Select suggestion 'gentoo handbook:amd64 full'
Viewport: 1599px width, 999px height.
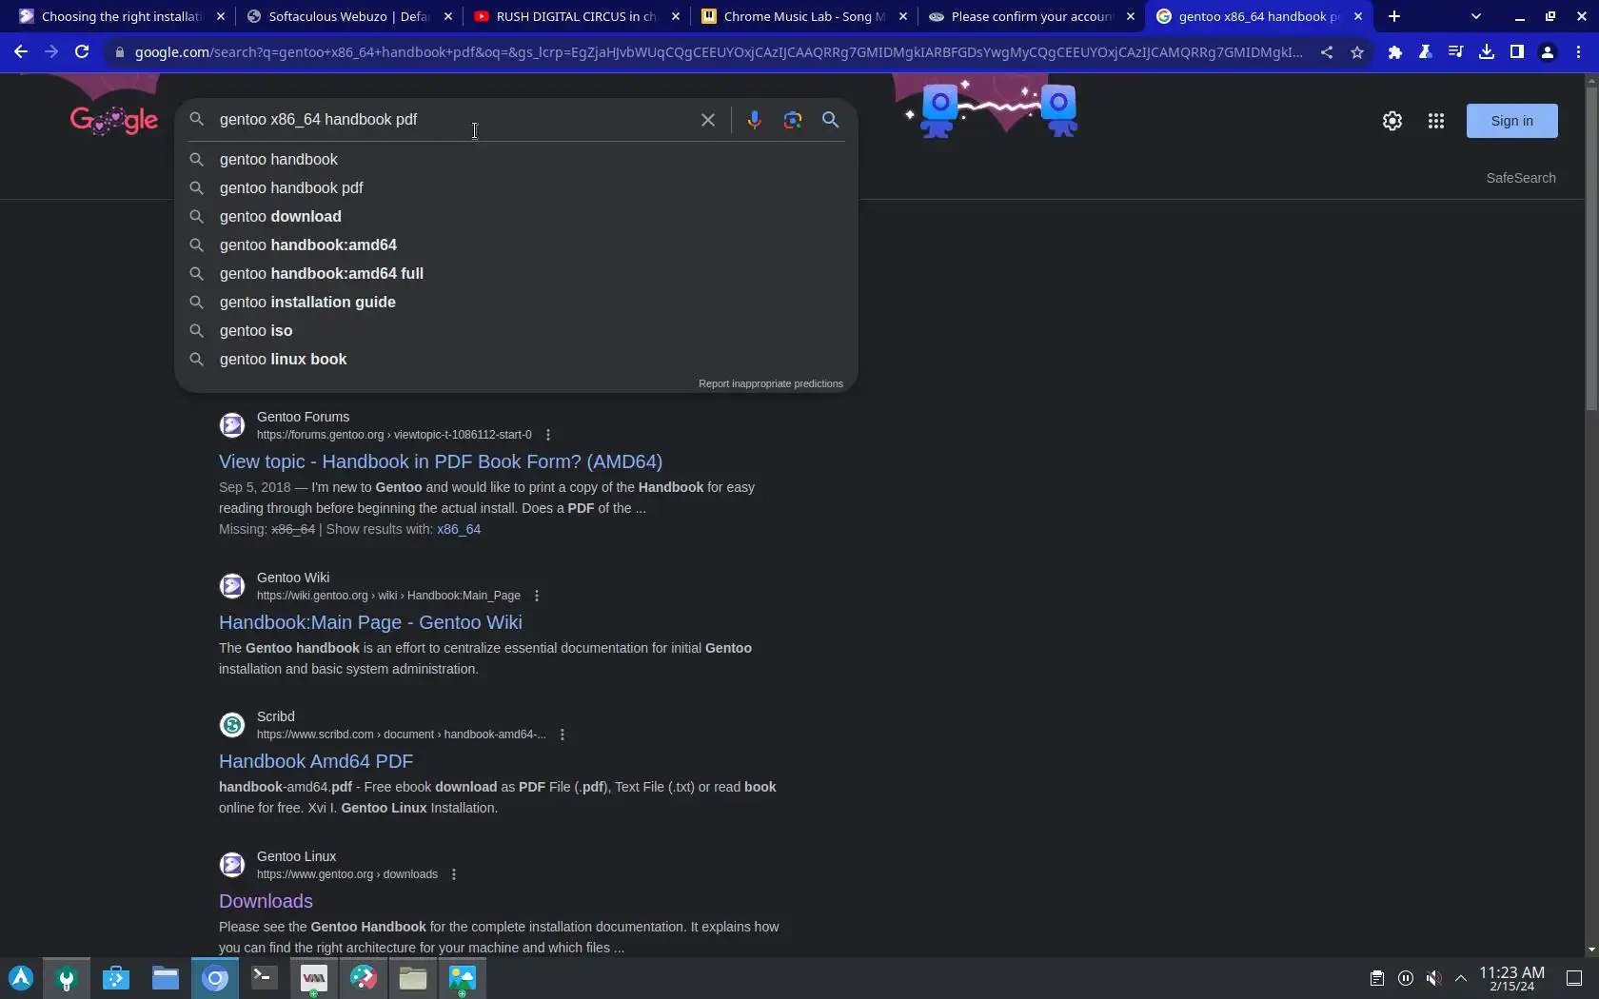tap(516, 274)
